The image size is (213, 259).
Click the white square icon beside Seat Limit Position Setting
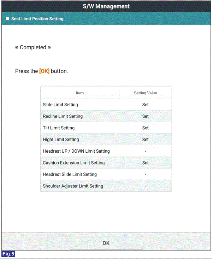point(7,19)
